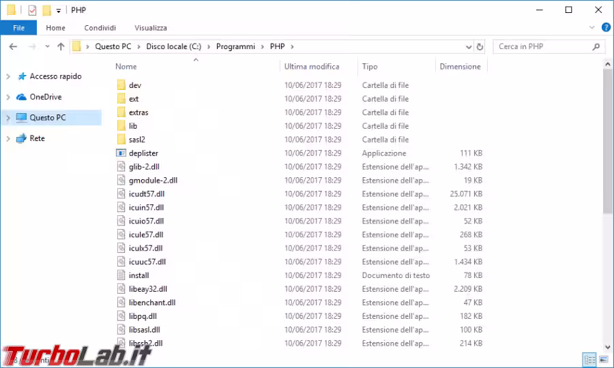614x368 pixels.
Task: Open the Customize Quick Access Toolbar dropdown
Action: [59, 10]
